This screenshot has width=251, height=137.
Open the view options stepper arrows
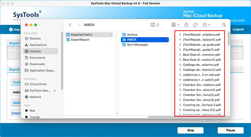[158, 25]
